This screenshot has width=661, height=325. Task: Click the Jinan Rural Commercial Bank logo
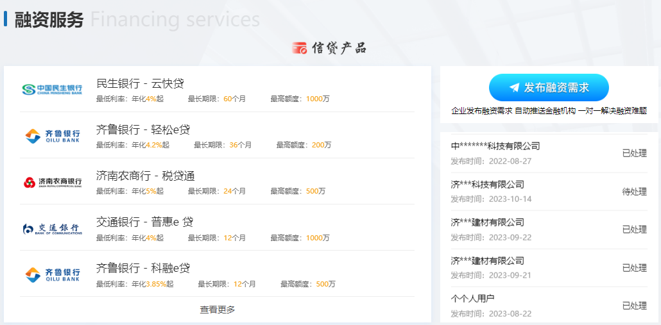coord(52,182)
